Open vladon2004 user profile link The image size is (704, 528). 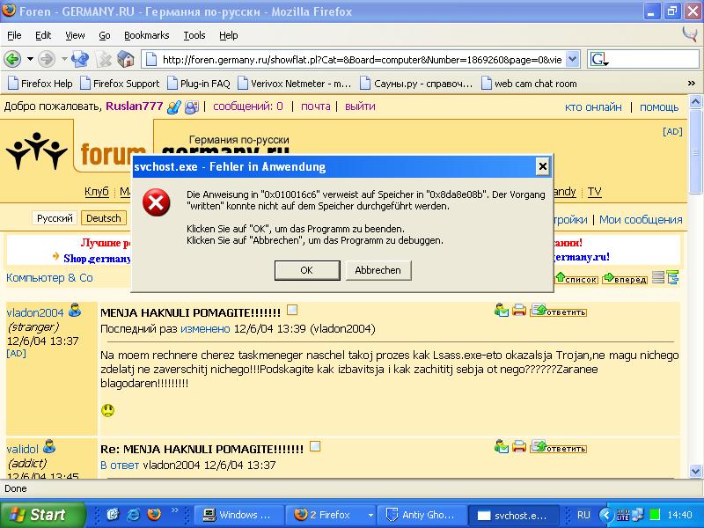click(35, 313)
